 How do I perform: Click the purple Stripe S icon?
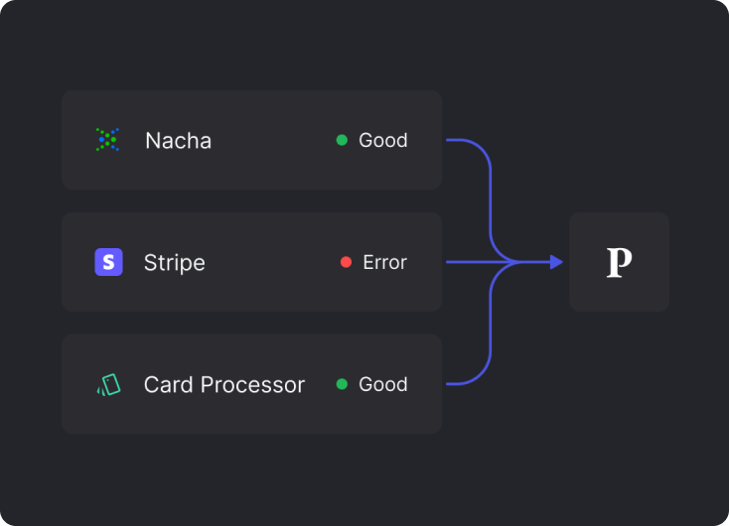click(x=108, y=262)
